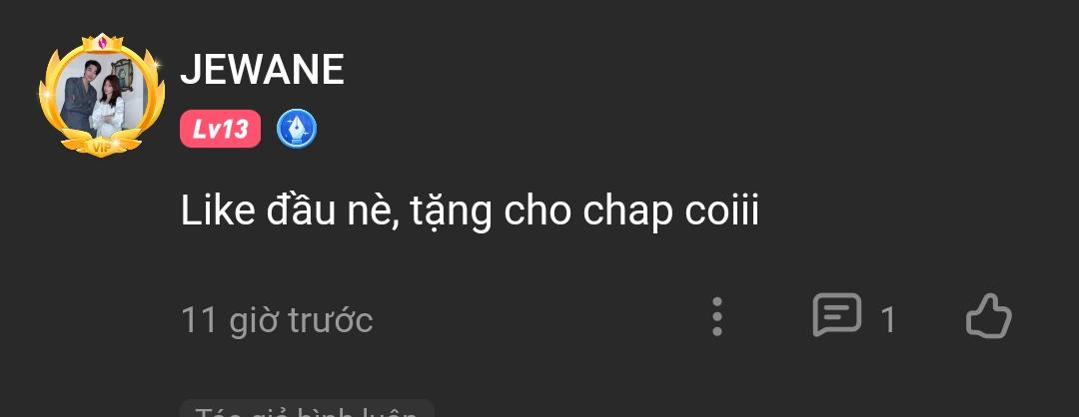Open replies via speech bubble icon
The width and height of the screenshot is (1079, 417).
coord(837,315)
